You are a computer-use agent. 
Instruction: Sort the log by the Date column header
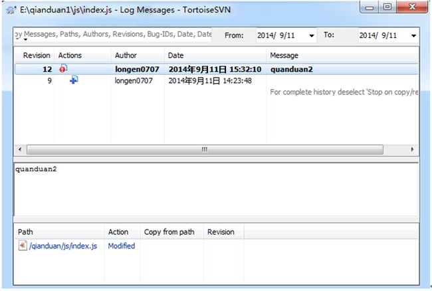coord(215,55)
